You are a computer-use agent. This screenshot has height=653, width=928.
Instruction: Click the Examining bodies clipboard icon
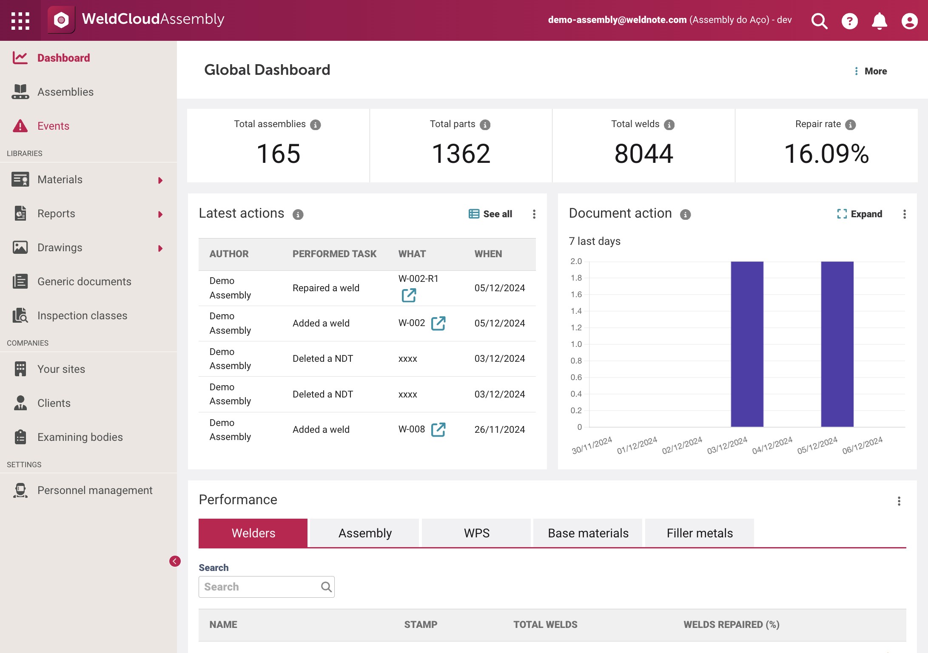tap(20, 437)
